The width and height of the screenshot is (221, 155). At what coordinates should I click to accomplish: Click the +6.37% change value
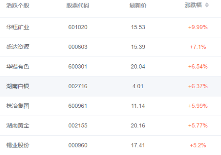[198, 86]
